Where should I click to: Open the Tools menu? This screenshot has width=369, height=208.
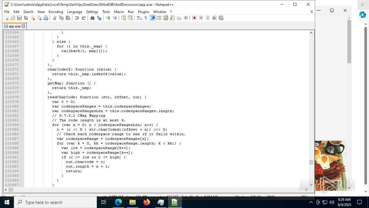(106, 12)
